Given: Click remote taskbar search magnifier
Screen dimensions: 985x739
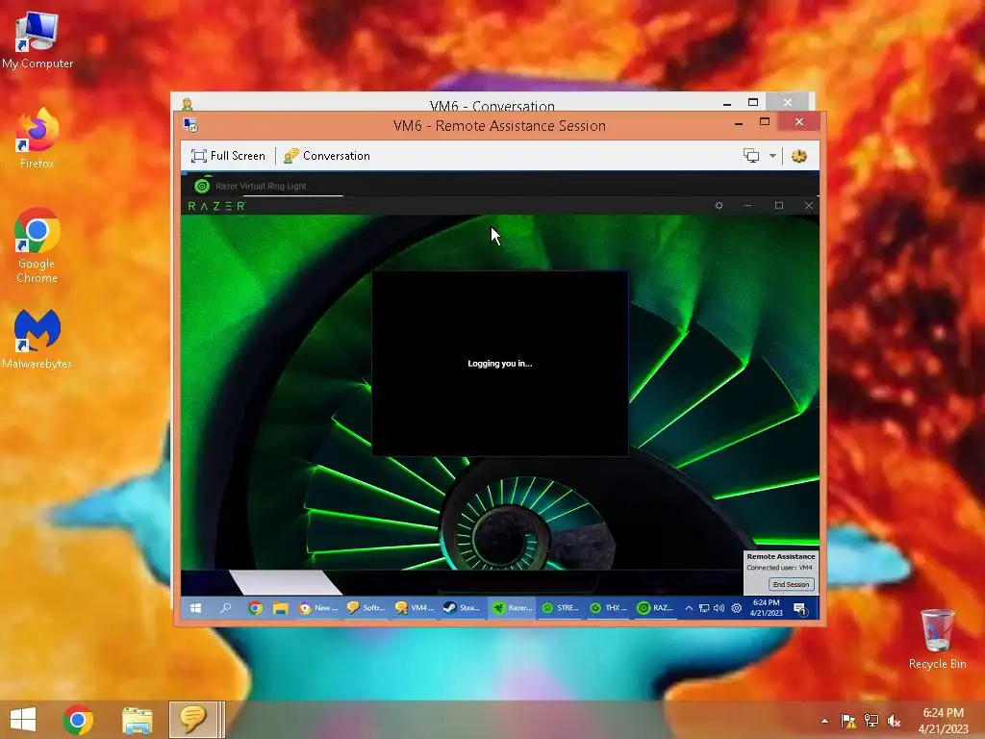Looking at the screenshot, I should pyautogui.click(x=225, y=608).
